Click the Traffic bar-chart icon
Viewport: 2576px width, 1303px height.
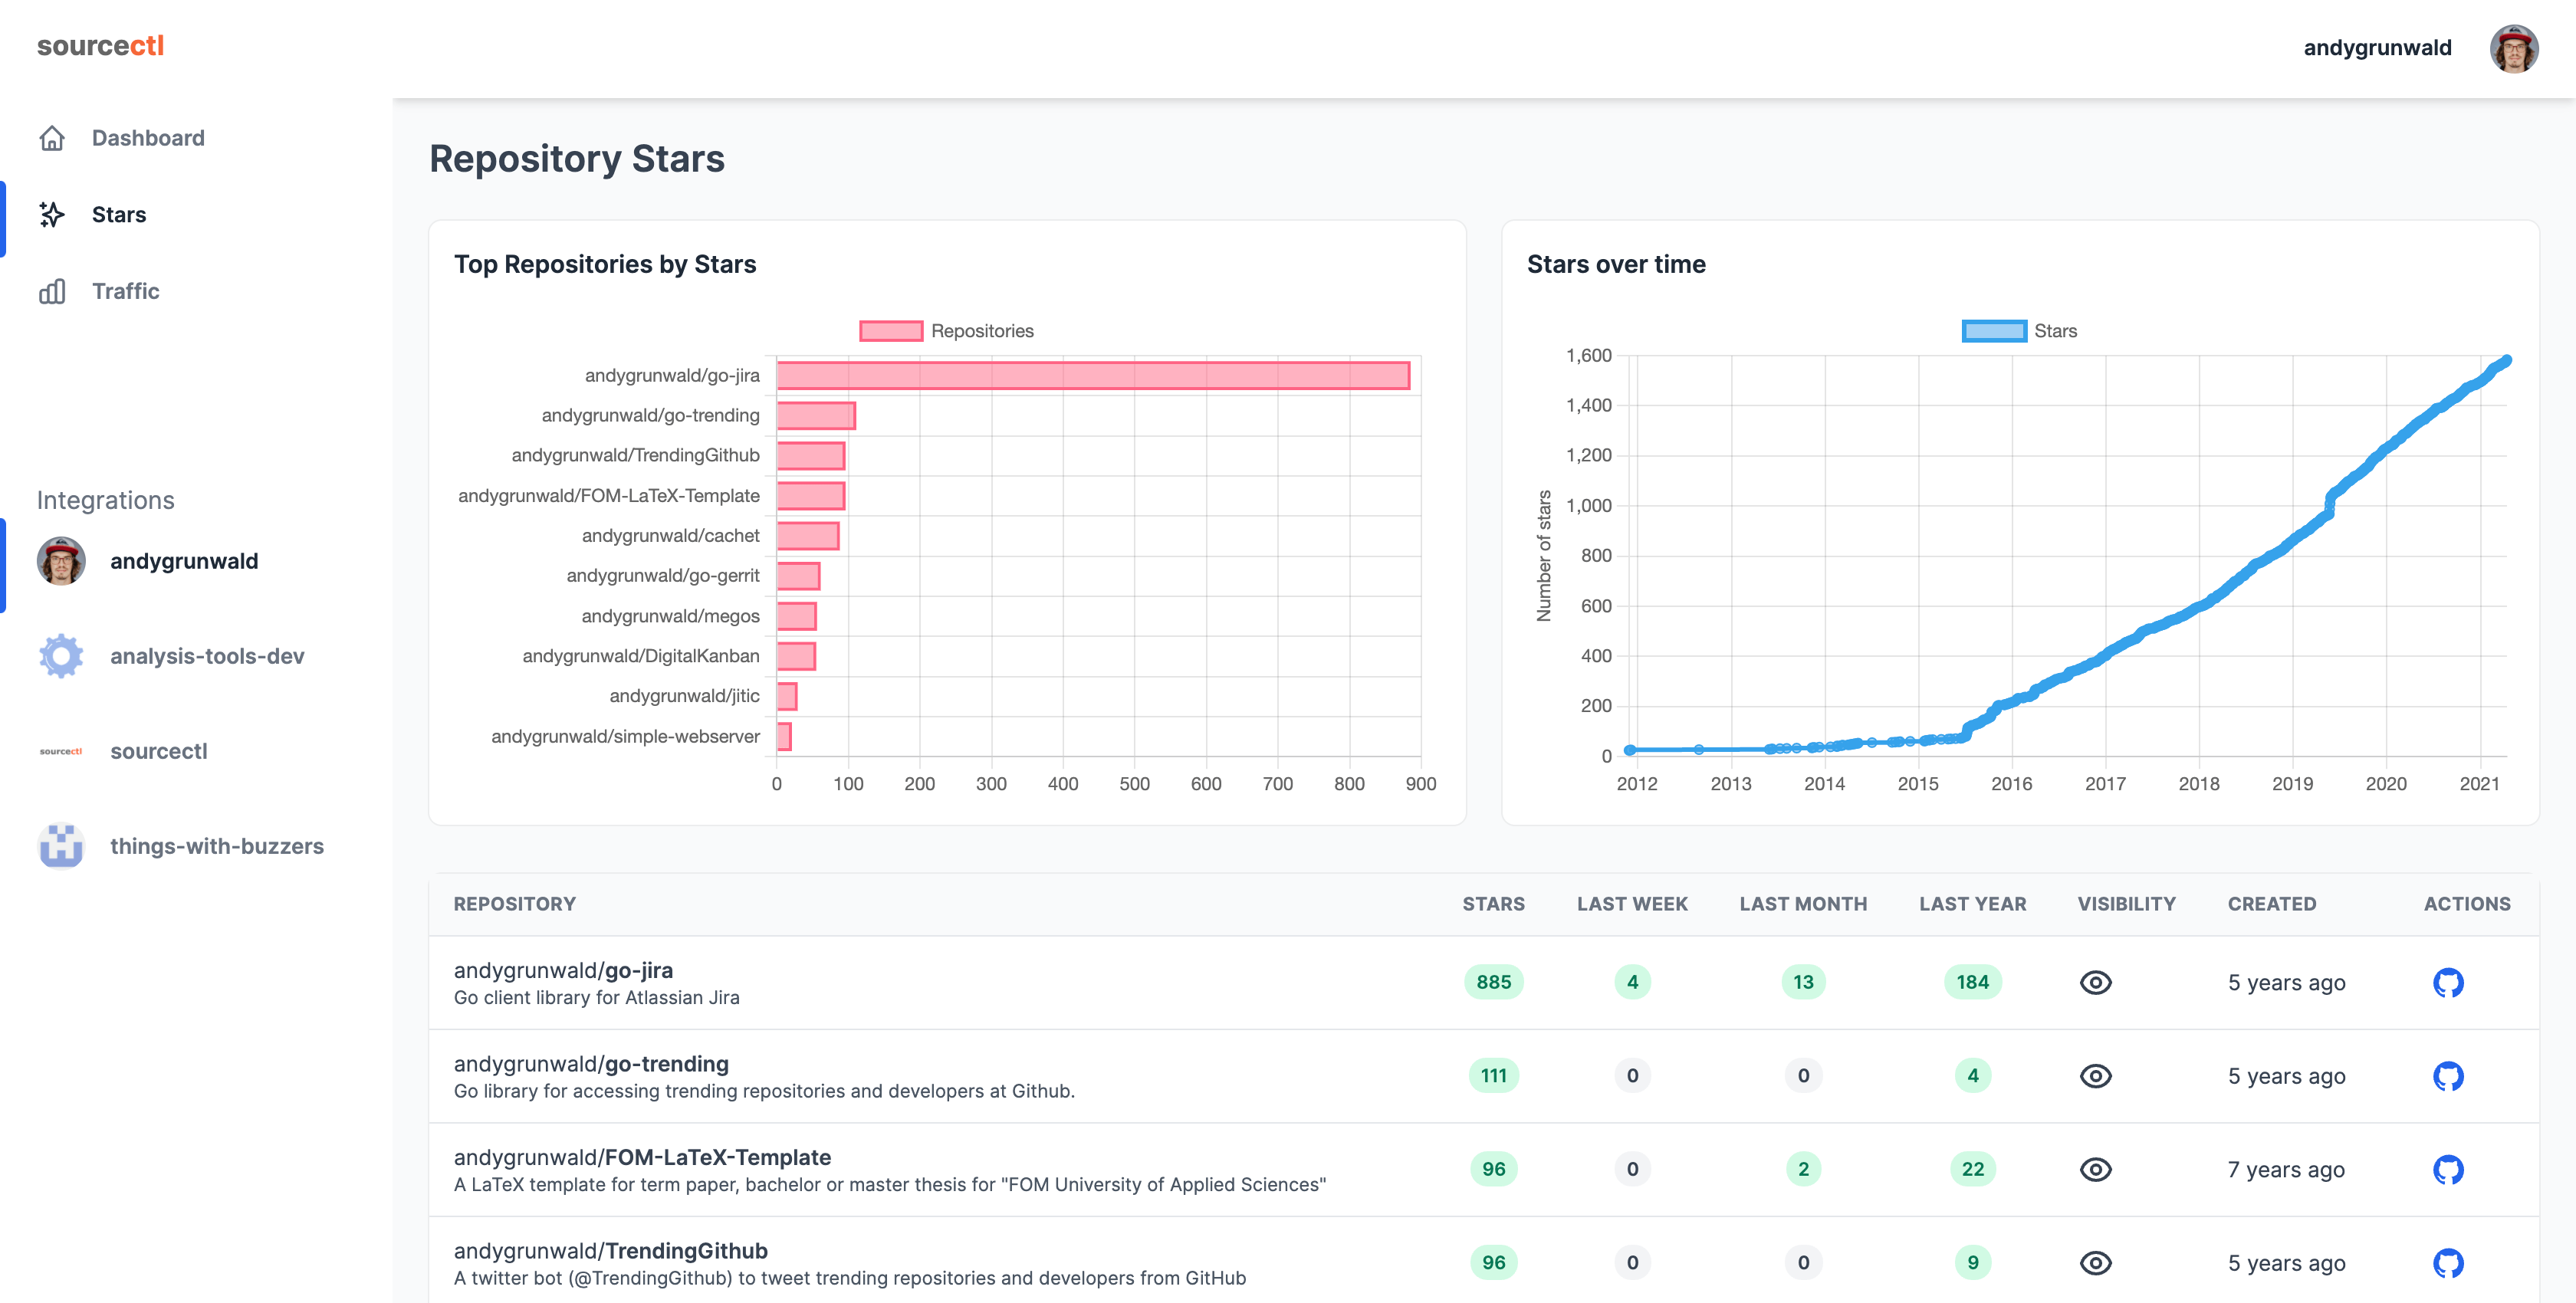[x=53, y=291]
